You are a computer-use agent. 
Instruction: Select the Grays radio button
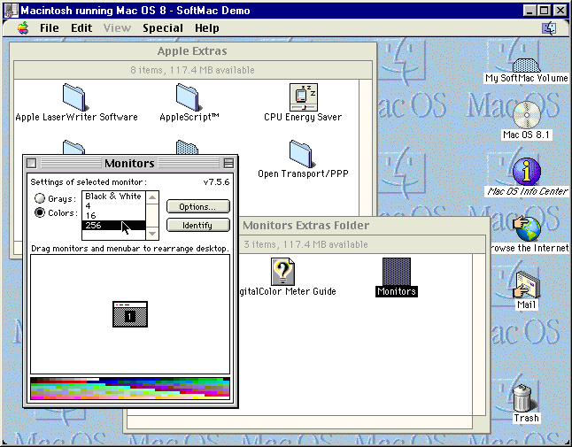click(39, 198)
